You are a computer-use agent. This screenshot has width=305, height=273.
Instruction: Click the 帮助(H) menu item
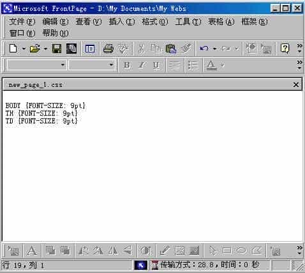click(56, 33)
